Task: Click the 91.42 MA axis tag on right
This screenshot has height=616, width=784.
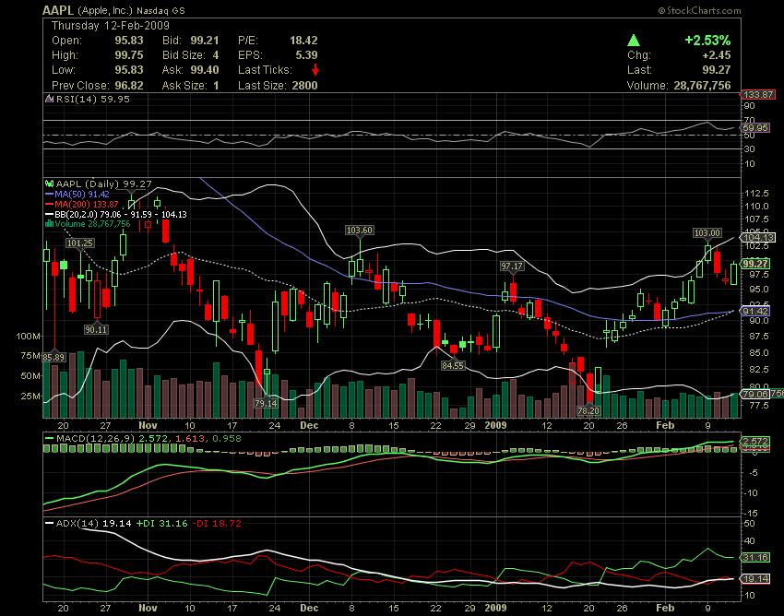Action: tap(755, 311)
